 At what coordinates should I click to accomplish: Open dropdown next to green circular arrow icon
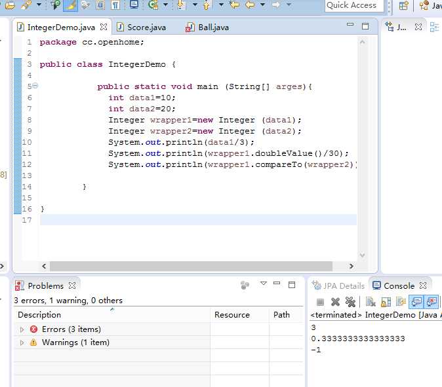point(166,5)
